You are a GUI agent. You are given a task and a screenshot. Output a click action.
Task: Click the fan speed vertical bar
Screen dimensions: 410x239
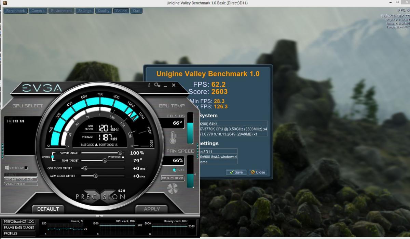pos(190,171)
